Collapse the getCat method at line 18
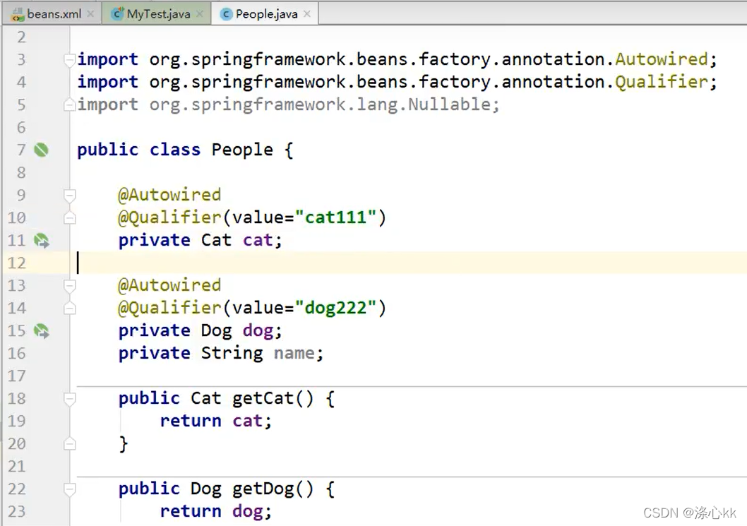Screen dimensions: 747x526 point(70,399)
